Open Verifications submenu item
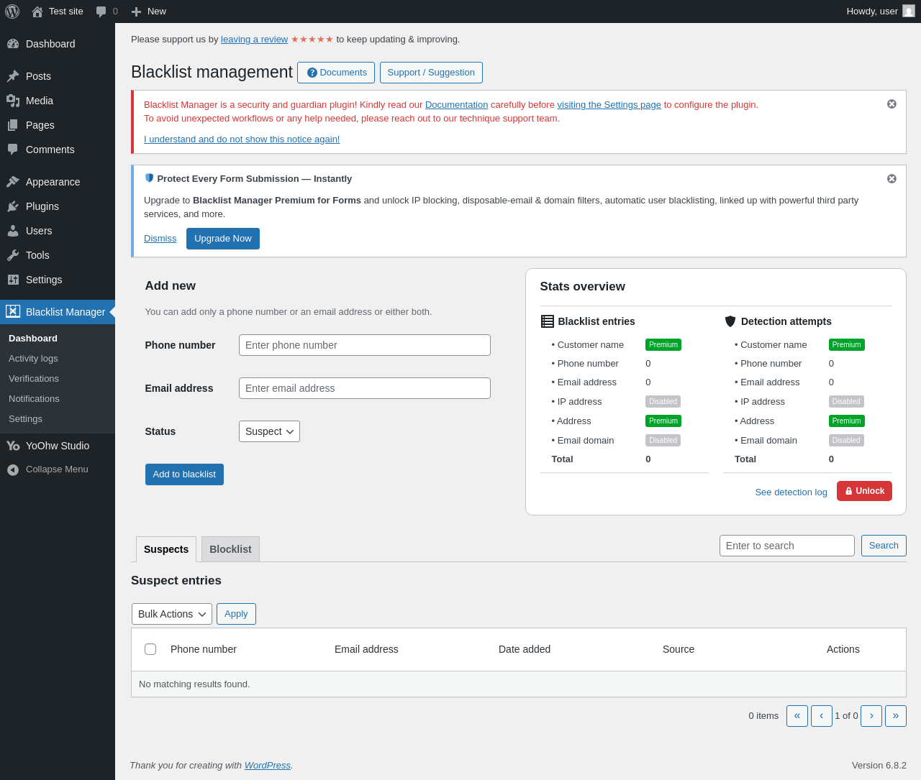This screenshot has width=921, height=780. (x=34, y=378)
